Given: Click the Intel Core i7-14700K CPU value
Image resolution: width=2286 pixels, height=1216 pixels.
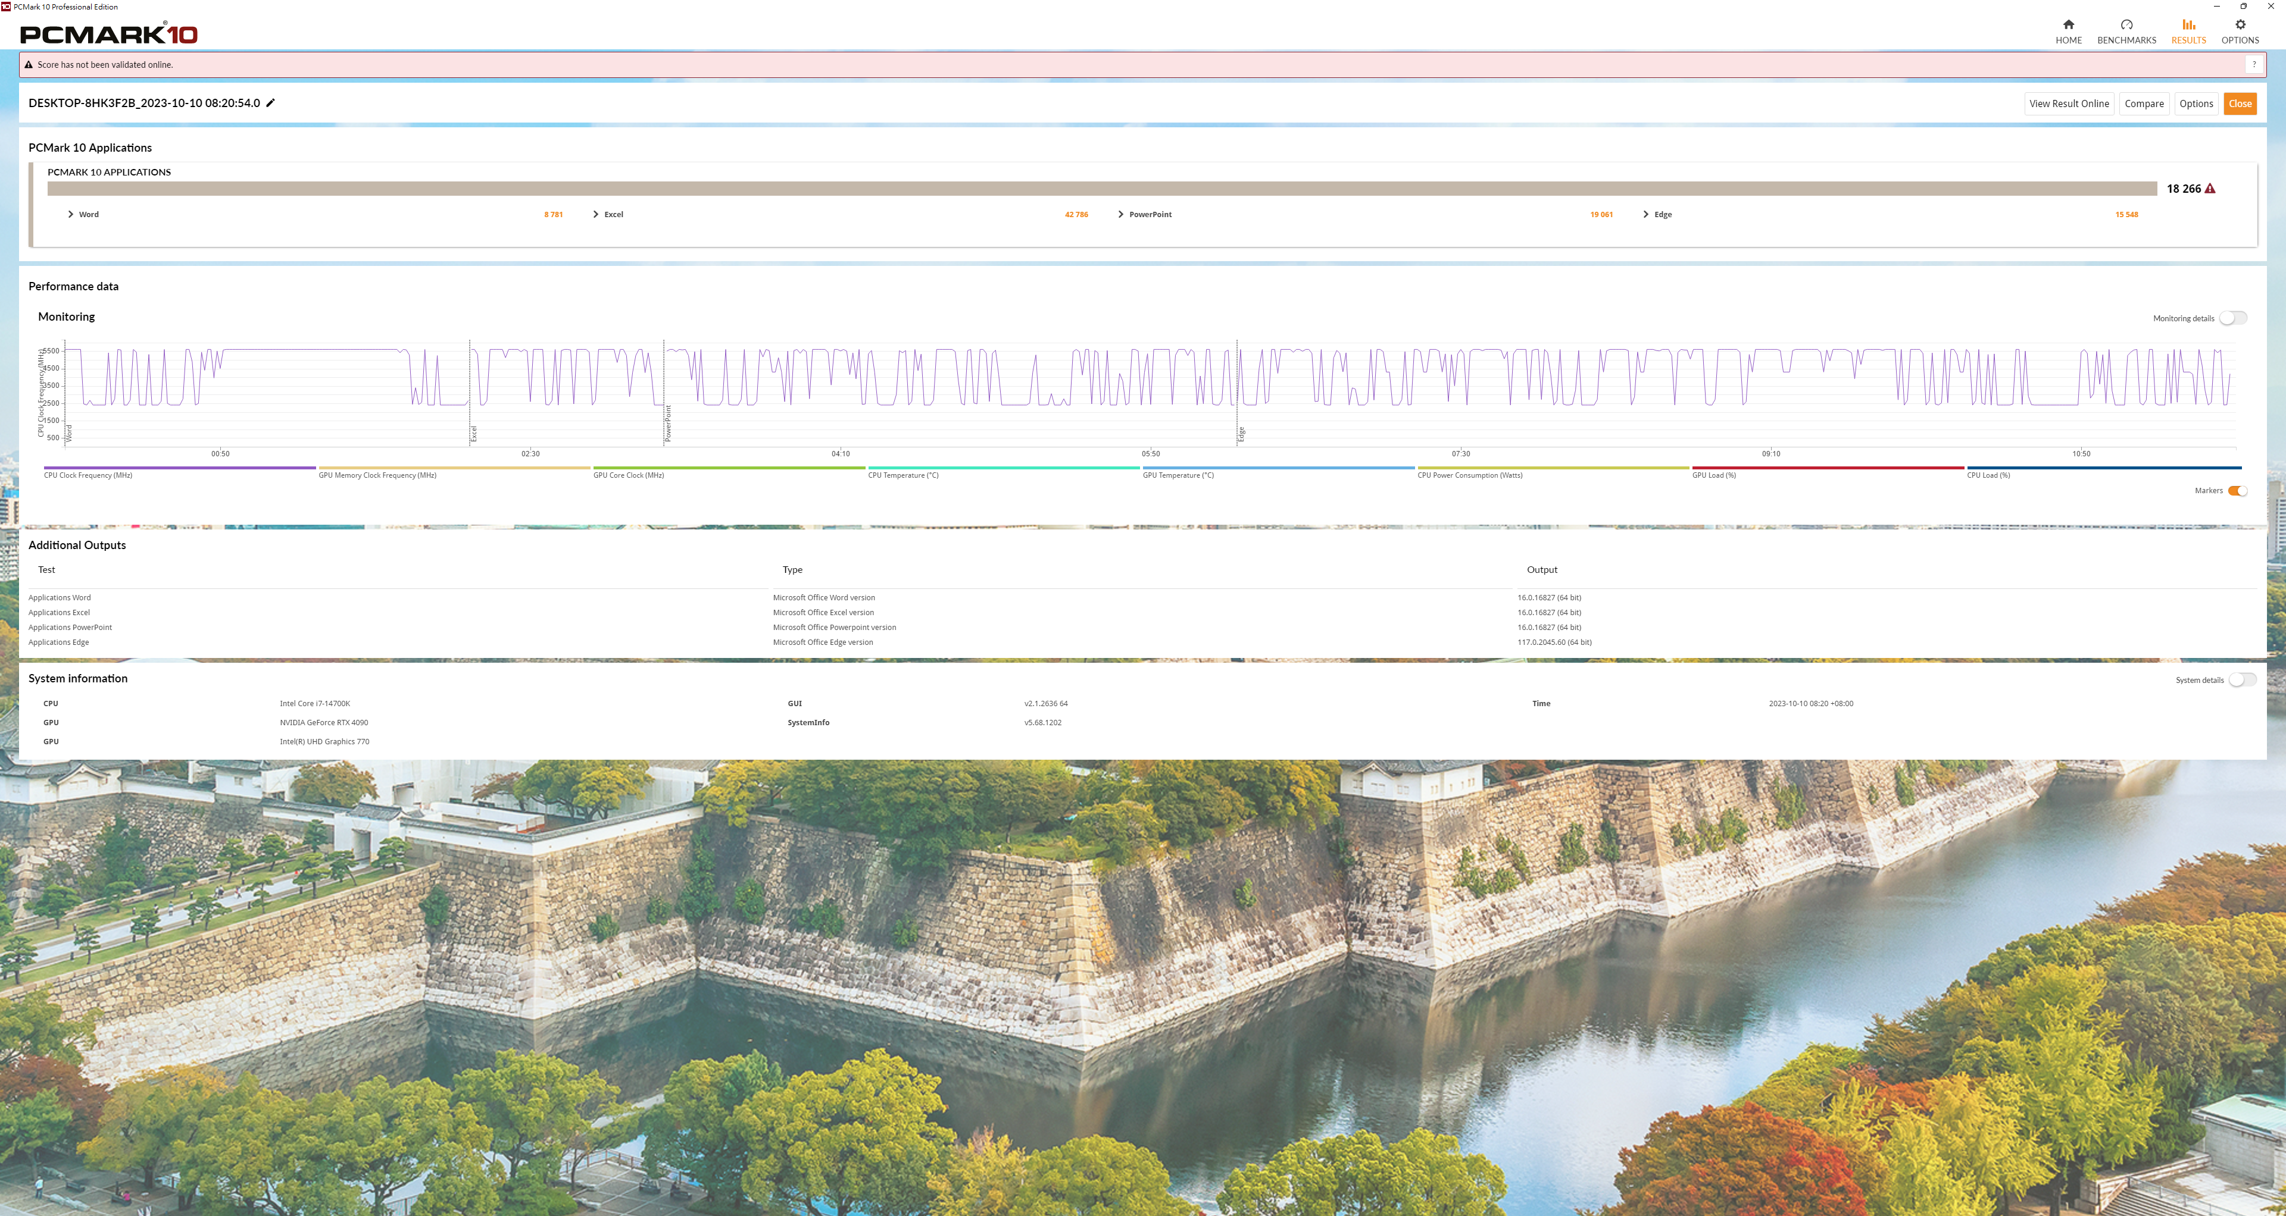Looking at the screenshot, I should [315, 703].
